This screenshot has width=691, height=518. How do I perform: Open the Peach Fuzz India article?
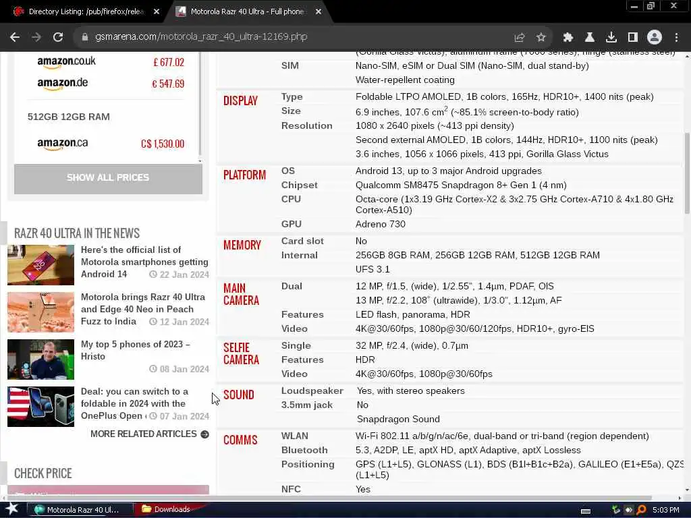point(144,309)
